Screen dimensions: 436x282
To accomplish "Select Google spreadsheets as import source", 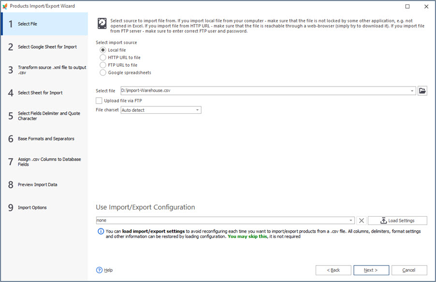I will [103, 73].
